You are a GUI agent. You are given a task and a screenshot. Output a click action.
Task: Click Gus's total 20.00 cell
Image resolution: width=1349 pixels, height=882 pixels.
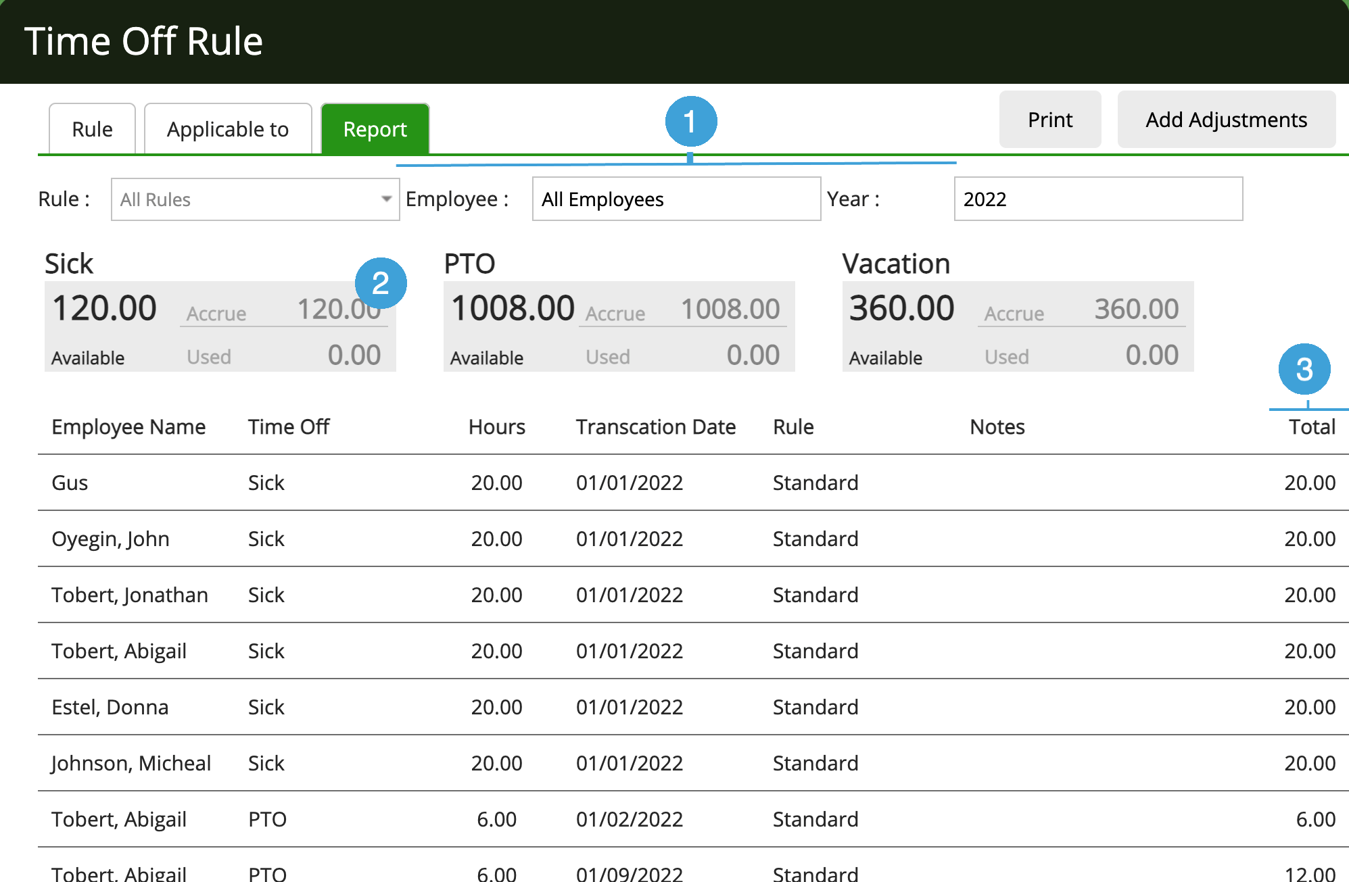[1310, 483]
